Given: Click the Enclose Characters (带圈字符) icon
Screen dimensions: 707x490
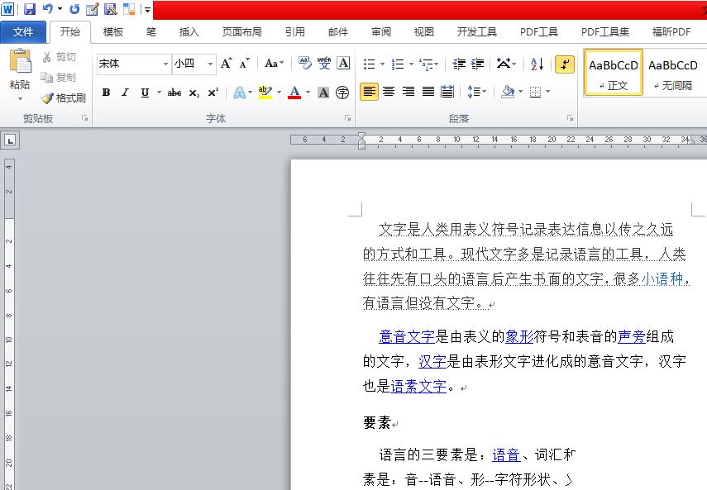Looking at the screenshot, I should pyautogui.click(x=342, y=91).
